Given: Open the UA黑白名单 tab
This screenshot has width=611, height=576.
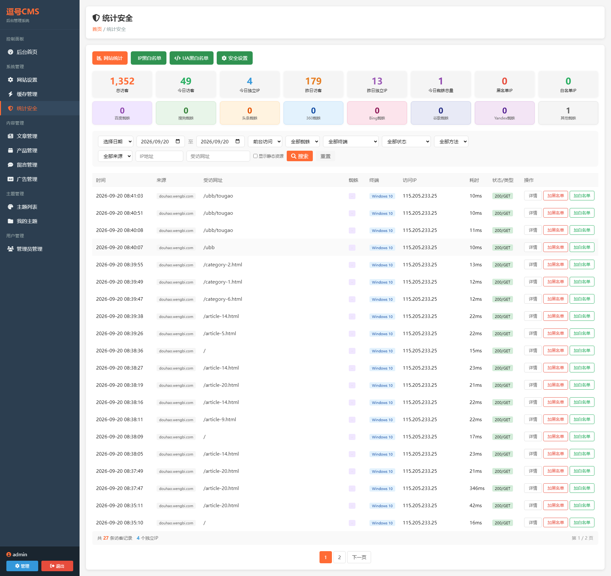Looking at the screenshot, I should tap(192, 58).
